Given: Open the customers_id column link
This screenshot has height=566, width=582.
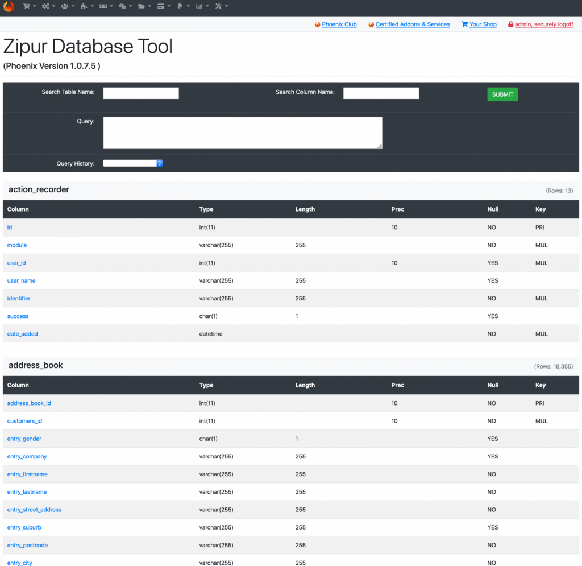Looking at the screenshot, I should (x=24, y=421).
